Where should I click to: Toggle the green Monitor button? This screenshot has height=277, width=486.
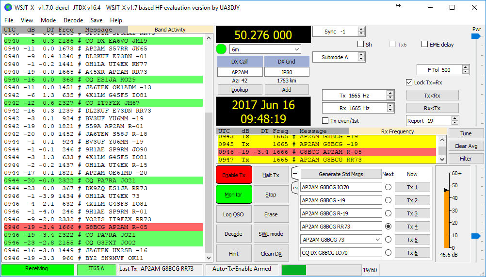[234, 194]
